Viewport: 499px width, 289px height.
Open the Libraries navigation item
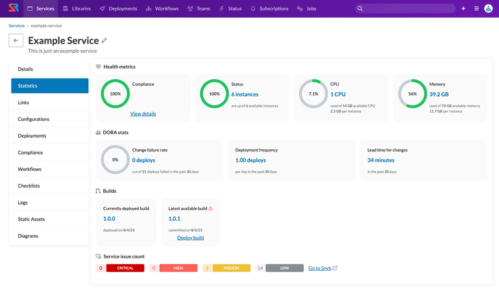77,8
